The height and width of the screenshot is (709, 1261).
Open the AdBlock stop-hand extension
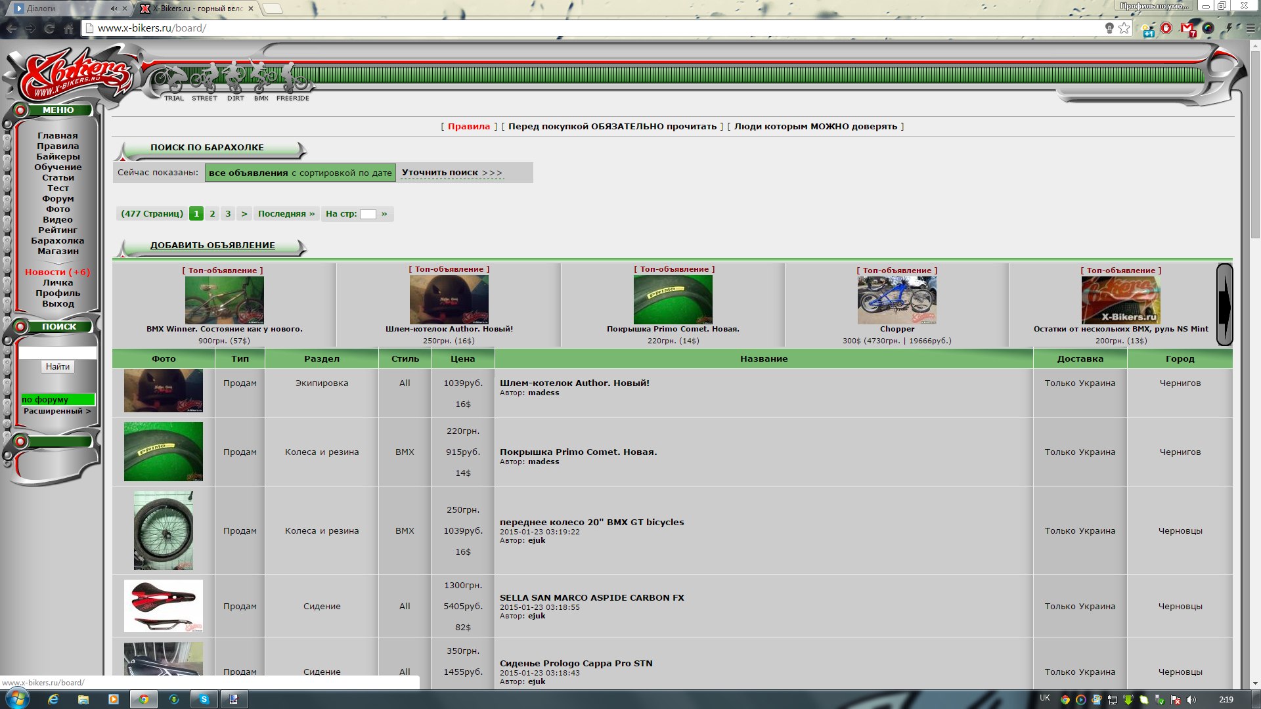click(x=1166, y=28)
